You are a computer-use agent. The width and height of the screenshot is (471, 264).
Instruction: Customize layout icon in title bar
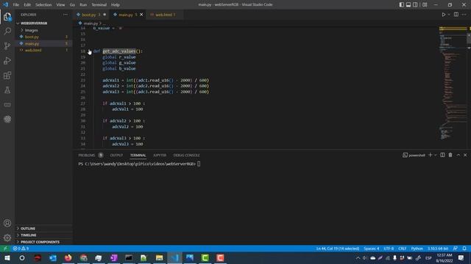[x=425, y=4]
